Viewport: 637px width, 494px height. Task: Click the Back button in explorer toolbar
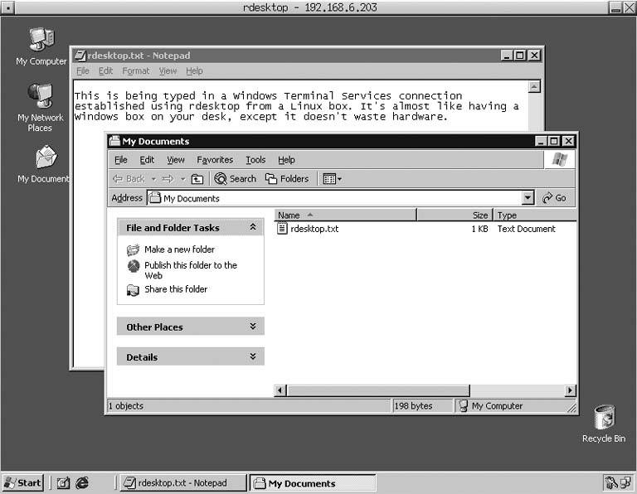point(129,178)
